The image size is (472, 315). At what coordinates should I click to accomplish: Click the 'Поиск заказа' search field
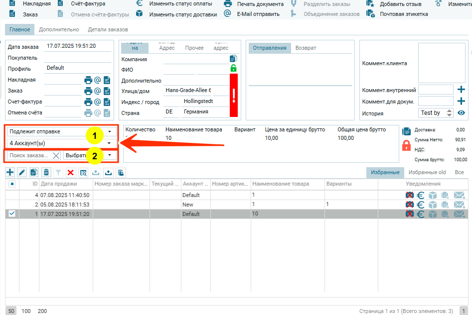coord(30,155)
